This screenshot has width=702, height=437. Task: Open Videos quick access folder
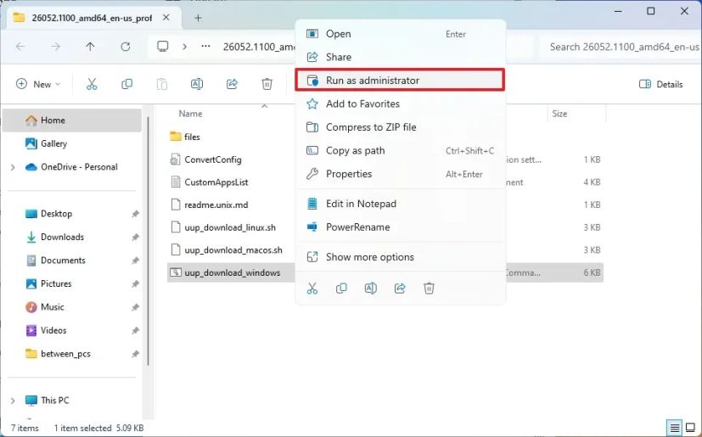pyautogui.click(x=72, y=330)
